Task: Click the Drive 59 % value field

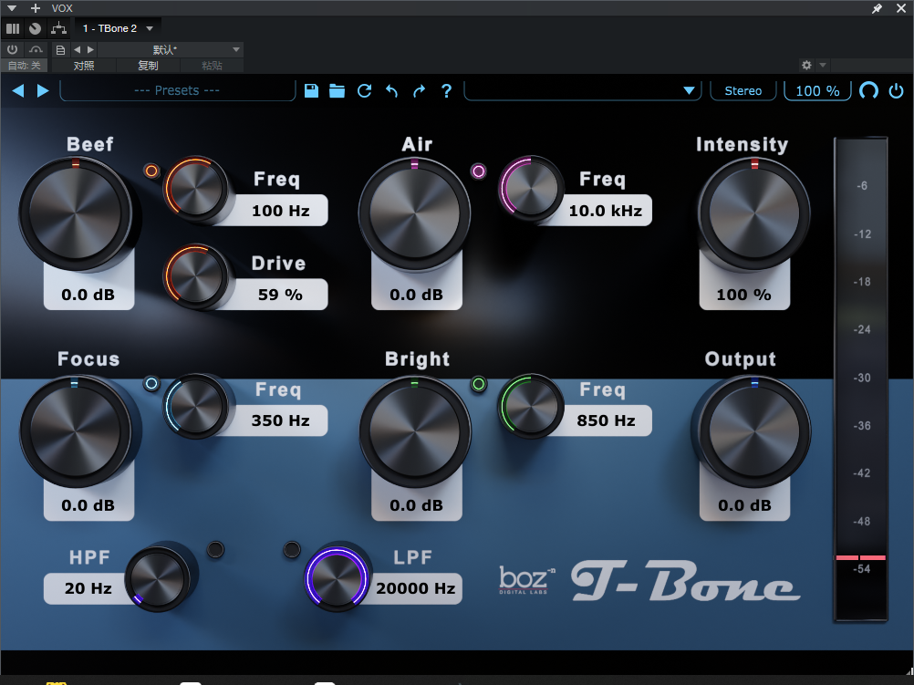Action: coord(280,295)
